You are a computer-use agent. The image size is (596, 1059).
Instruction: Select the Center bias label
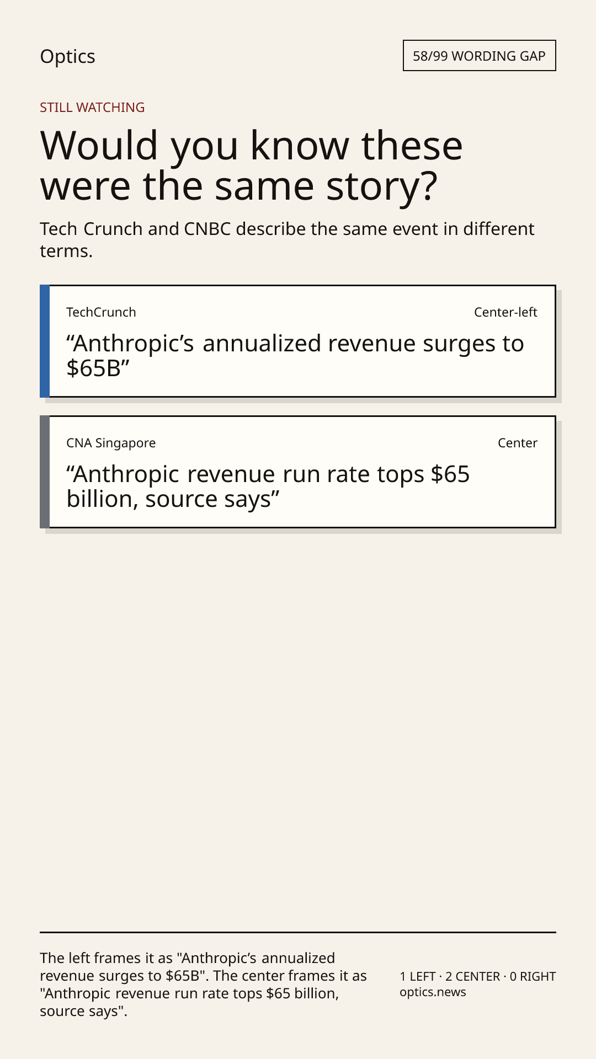click(518, 443)
